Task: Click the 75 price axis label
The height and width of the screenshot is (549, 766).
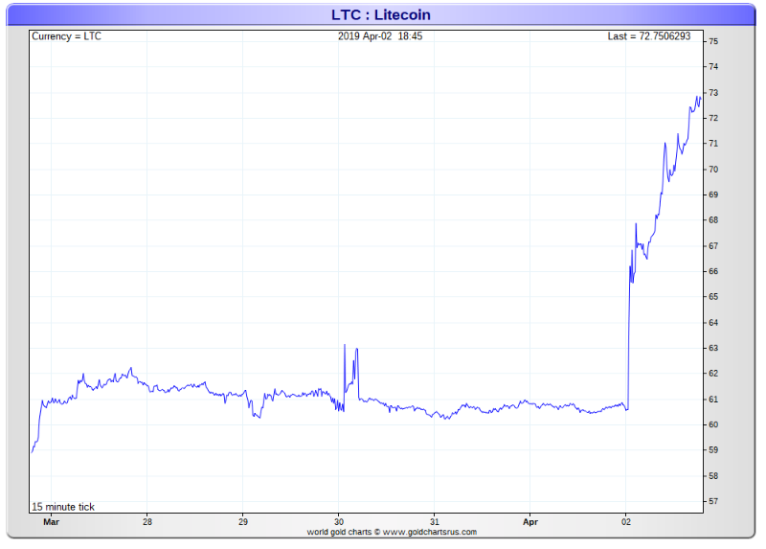Action: click(x=713, y=42)
